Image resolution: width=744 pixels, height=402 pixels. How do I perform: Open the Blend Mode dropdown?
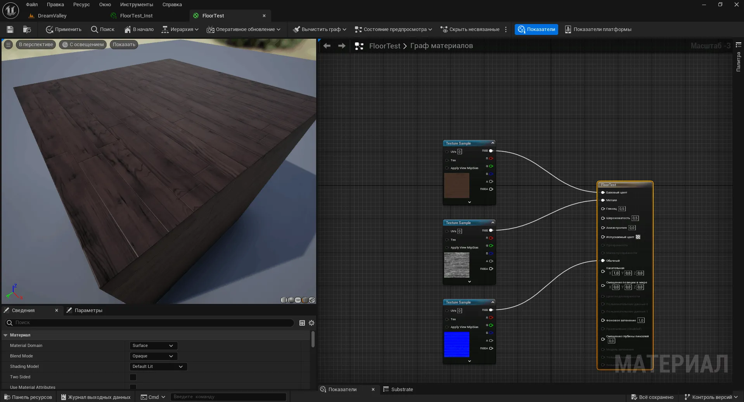tap(153, 356)
